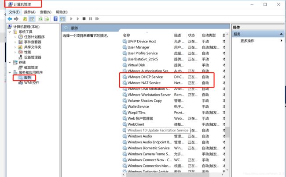Click the Restart Service toolbar icon

pyautogui.click(x=96, y=19)
